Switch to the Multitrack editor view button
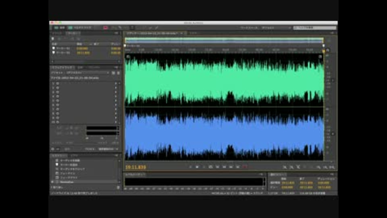 [80, 28]
